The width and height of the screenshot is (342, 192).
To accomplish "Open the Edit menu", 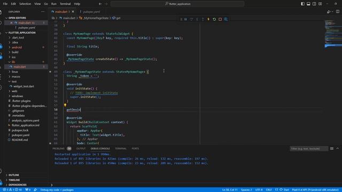I will tap(13, 4).
